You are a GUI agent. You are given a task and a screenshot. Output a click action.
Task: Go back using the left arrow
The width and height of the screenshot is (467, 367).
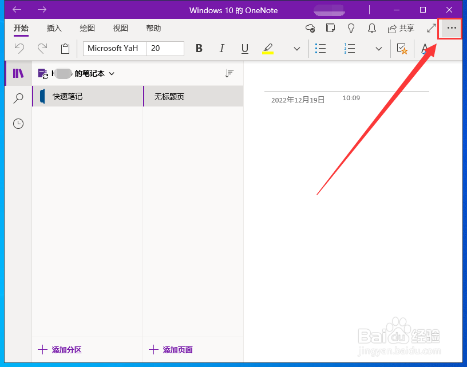[x=17, y=10]
